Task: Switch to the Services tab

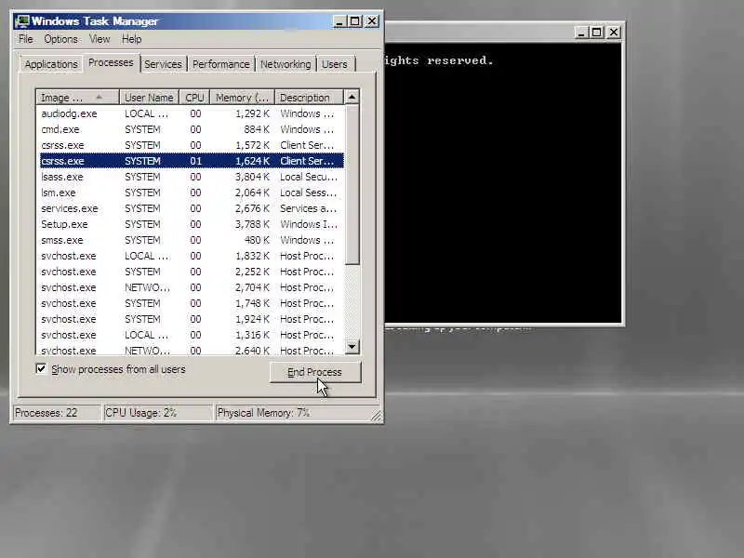Action: [163, 64]
